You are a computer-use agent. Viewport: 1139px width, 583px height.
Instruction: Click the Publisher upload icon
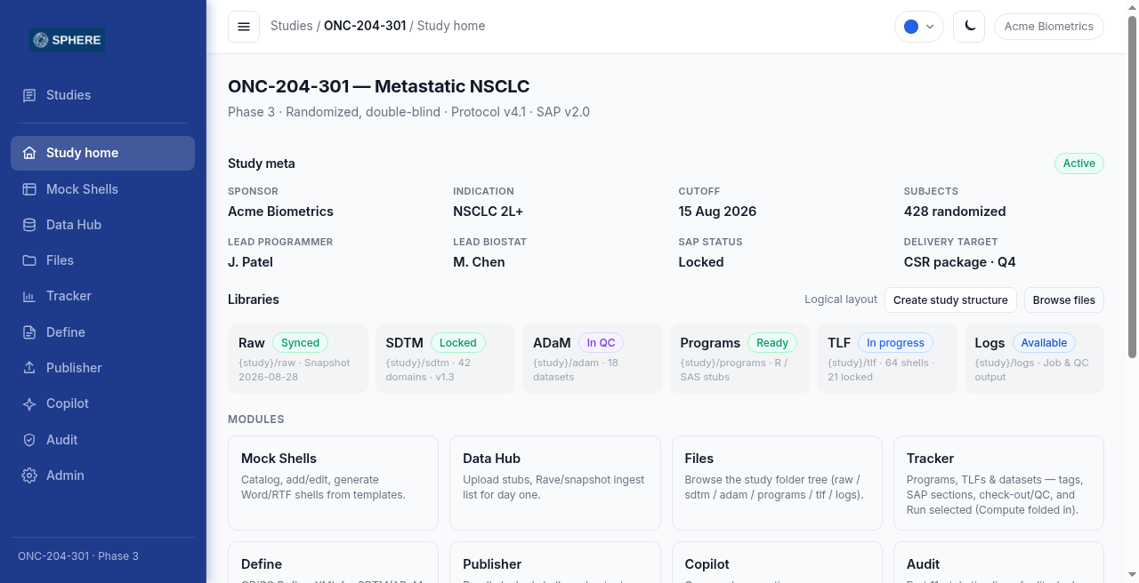(29, 368)
